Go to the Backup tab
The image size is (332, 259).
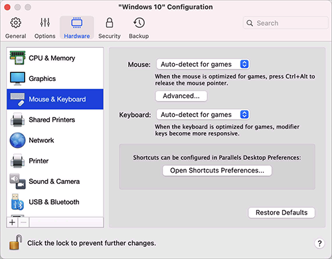tap(139, 28)
